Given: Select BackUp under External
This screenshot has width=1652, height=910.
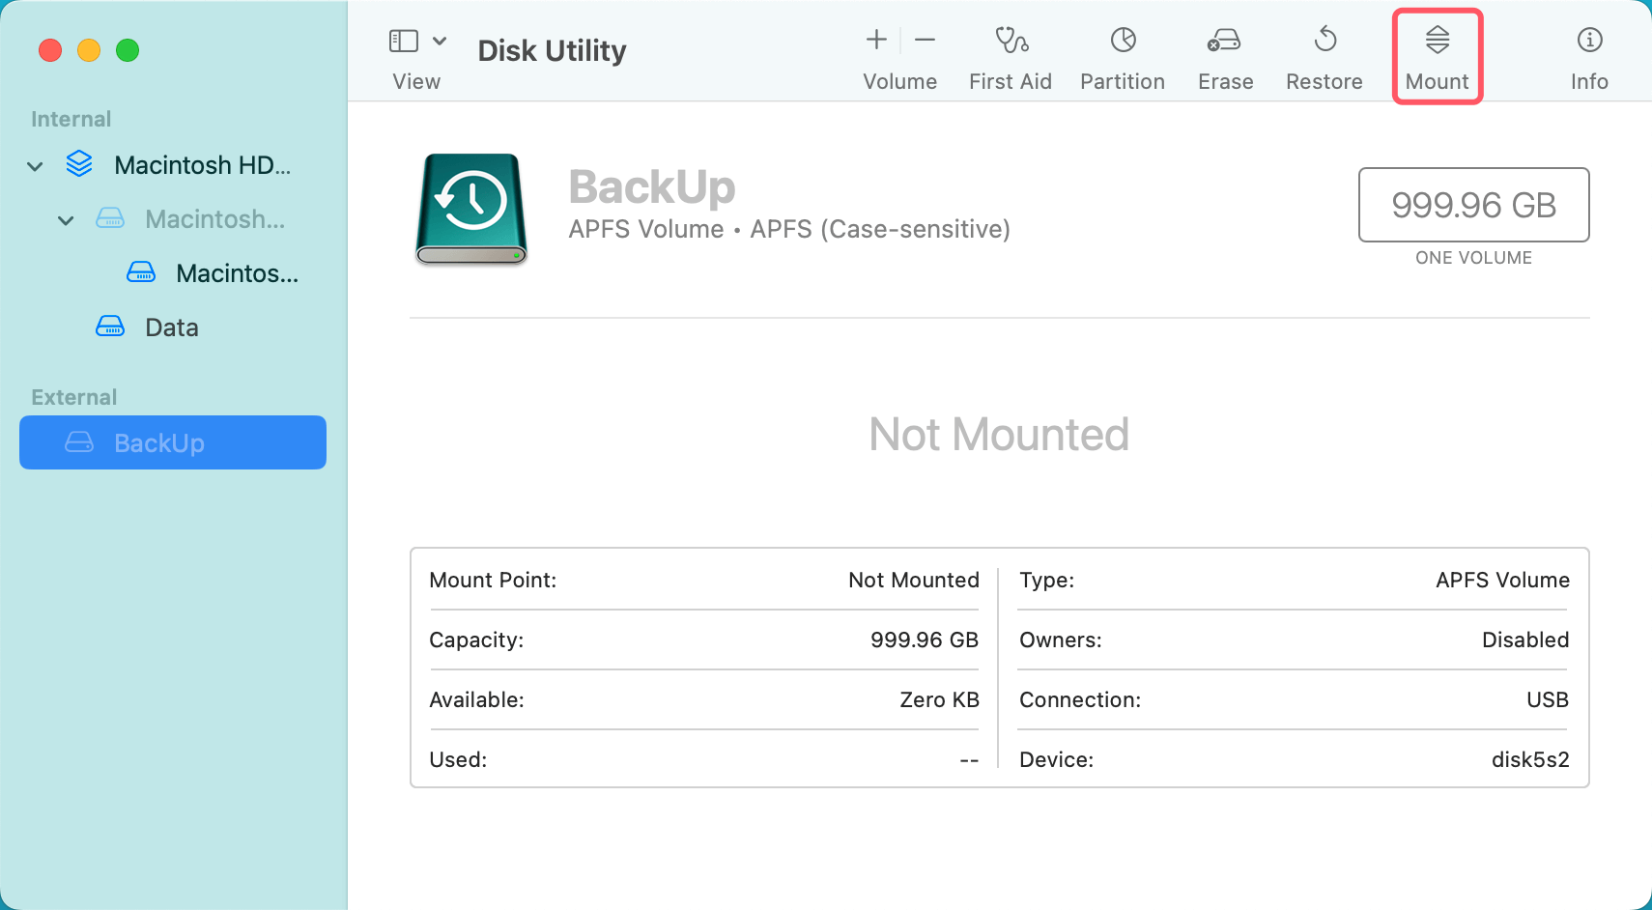Looking at the screenshot, I should point(173,442).
